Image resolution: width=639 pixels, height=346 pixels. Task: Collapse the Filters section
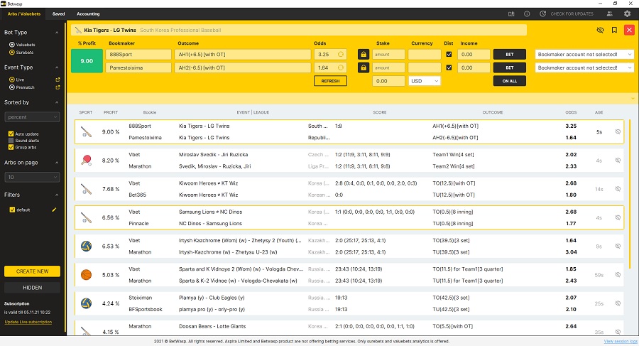pyautogui.click(x=57, y=195)
